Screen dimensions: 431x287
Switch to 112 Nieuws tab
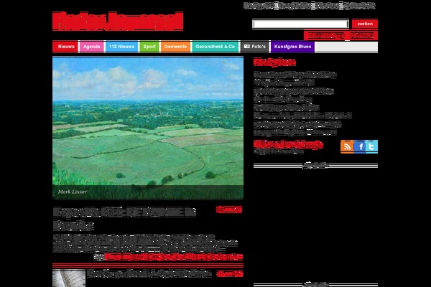tap(122, 47)
